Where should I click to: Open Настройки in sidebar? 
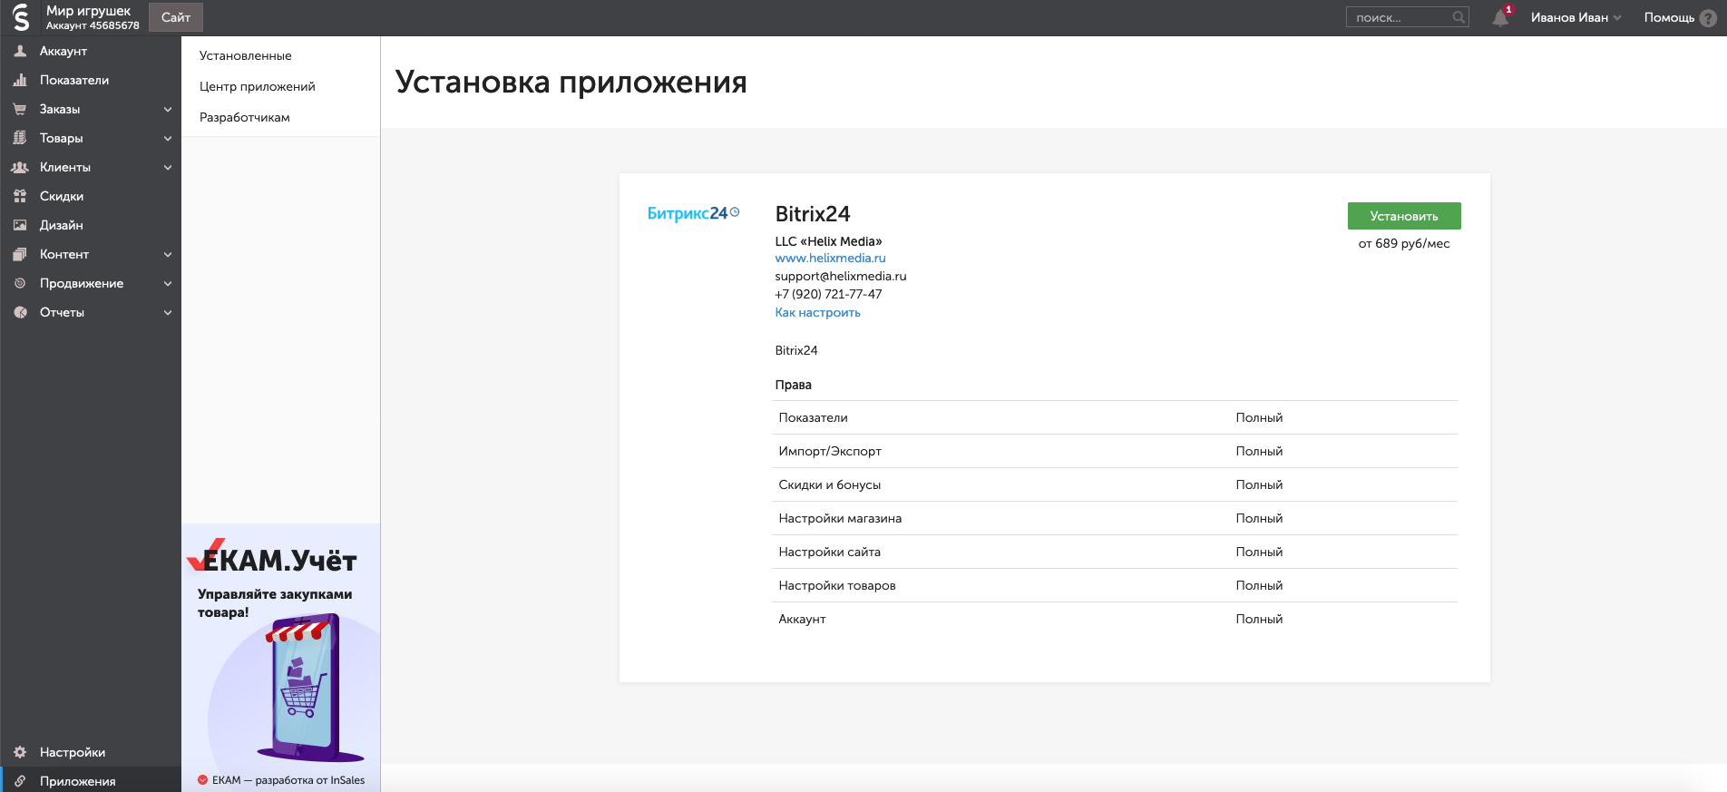tap(91, 752)
